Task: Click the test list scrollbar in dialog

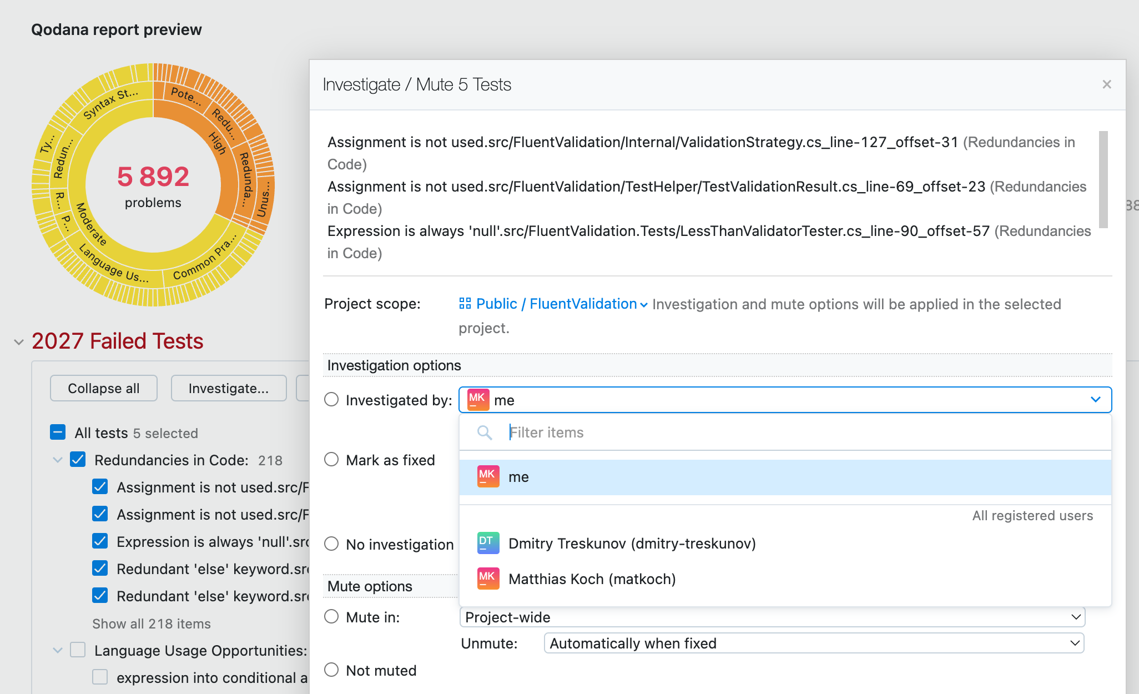Action: click(x=1103, y=179)
